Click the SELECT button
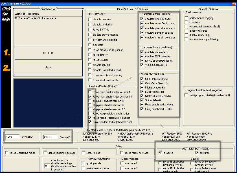237x173 pixels. click(48, 53)
